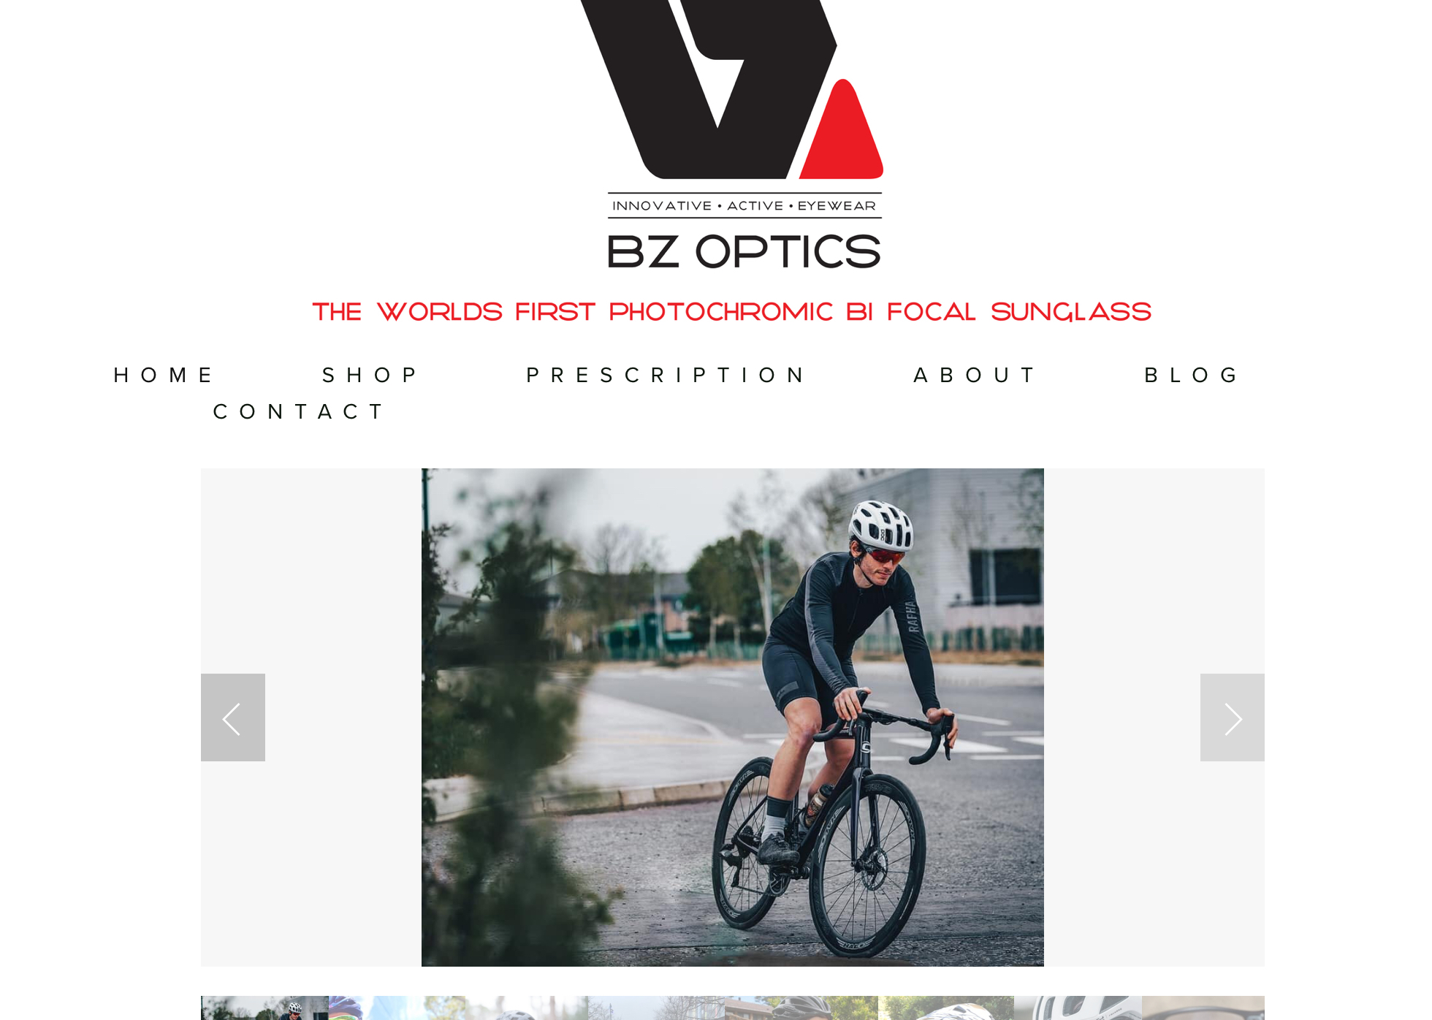The image size is (1432, 1020).
Task: Click the red photochromic bi focal sunglass tagline
Action: pos(732,312)
